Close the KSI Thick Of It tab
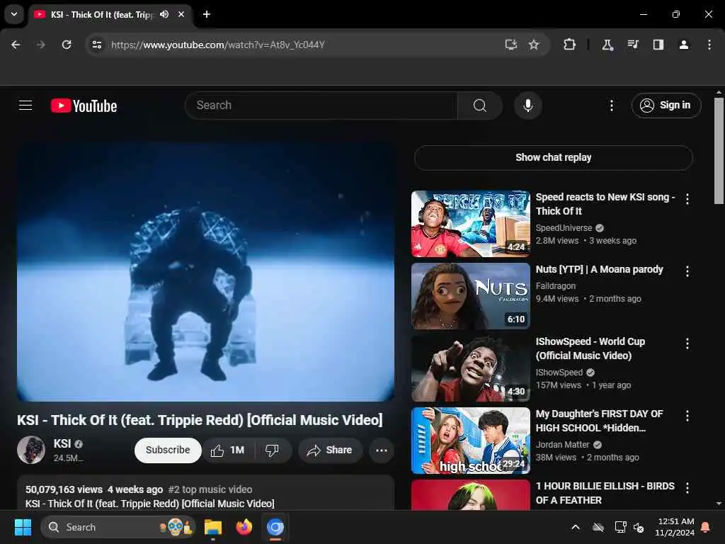This screenshot has height=544, width=725. pos(181,14)
